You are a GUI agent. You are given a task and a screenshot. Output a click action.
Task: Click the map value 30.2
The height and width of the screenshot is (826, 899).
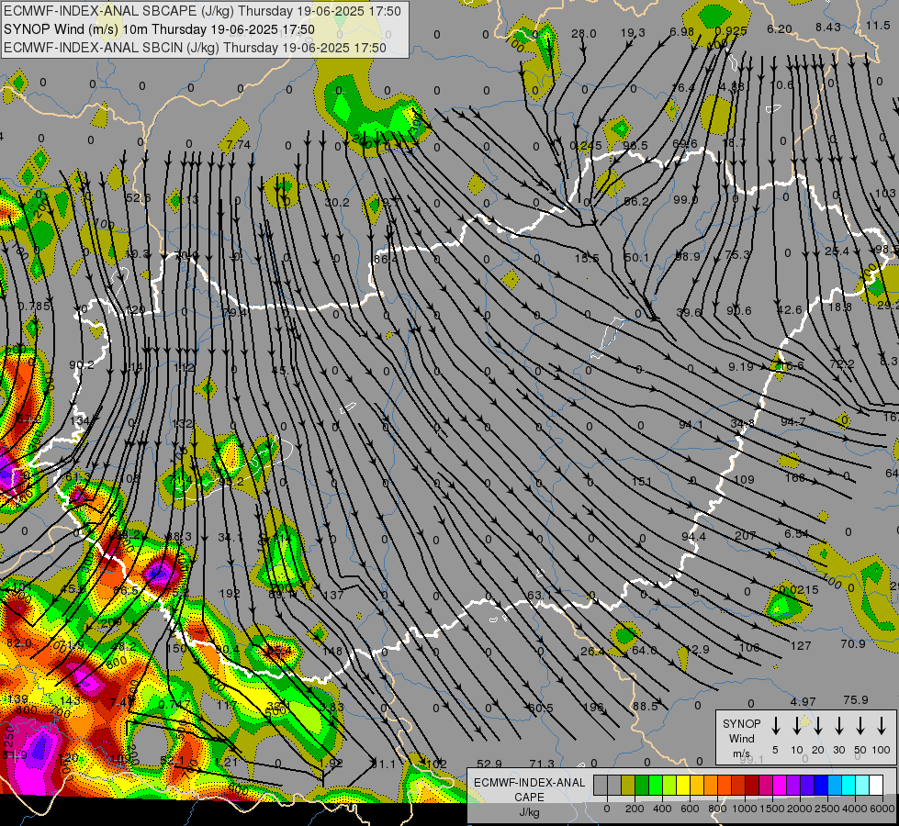[337, 202]
